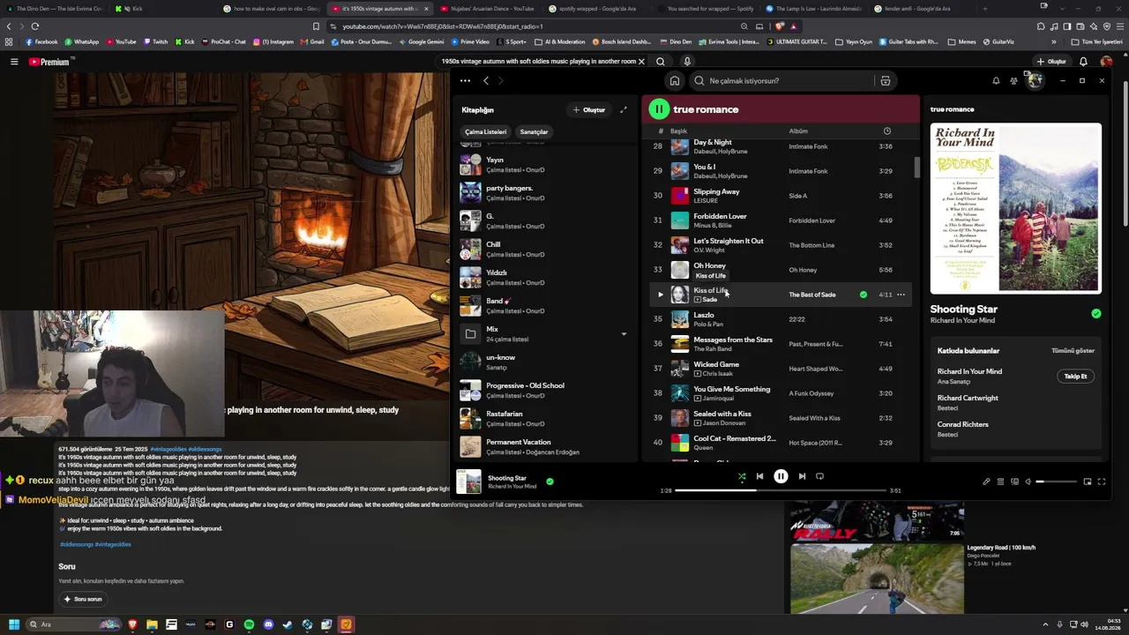The image size is (1129, 635).
Task: Switch to Nujabes Aruarian Dance YouTube tab
Action: (488, 9)
